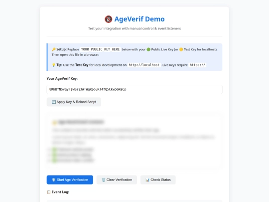Click the YOUR_PUBLIC_KEY_HERE code snippet
The image size is (269, 202).
tap(100, 49)
